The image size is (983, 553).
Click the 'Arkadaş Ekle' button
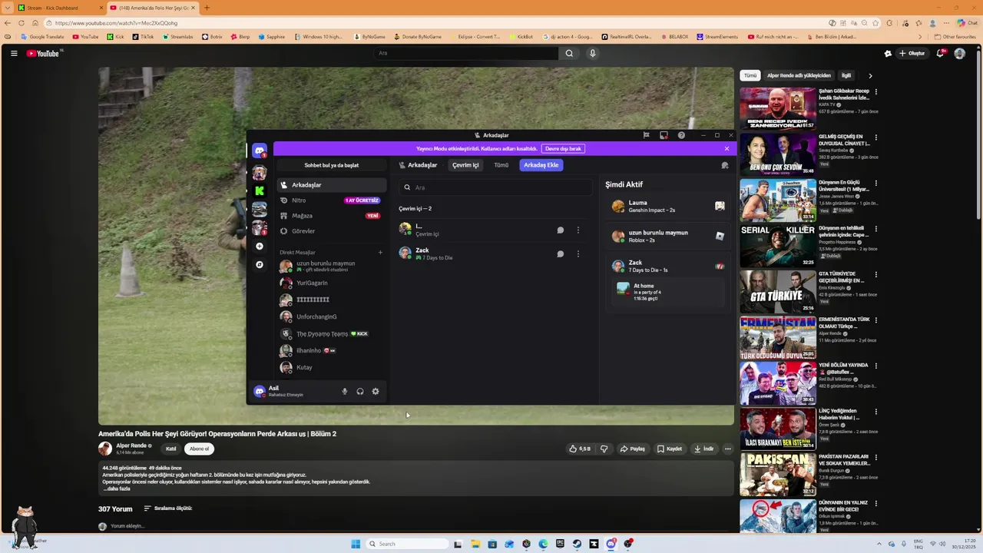pos(541,165)
